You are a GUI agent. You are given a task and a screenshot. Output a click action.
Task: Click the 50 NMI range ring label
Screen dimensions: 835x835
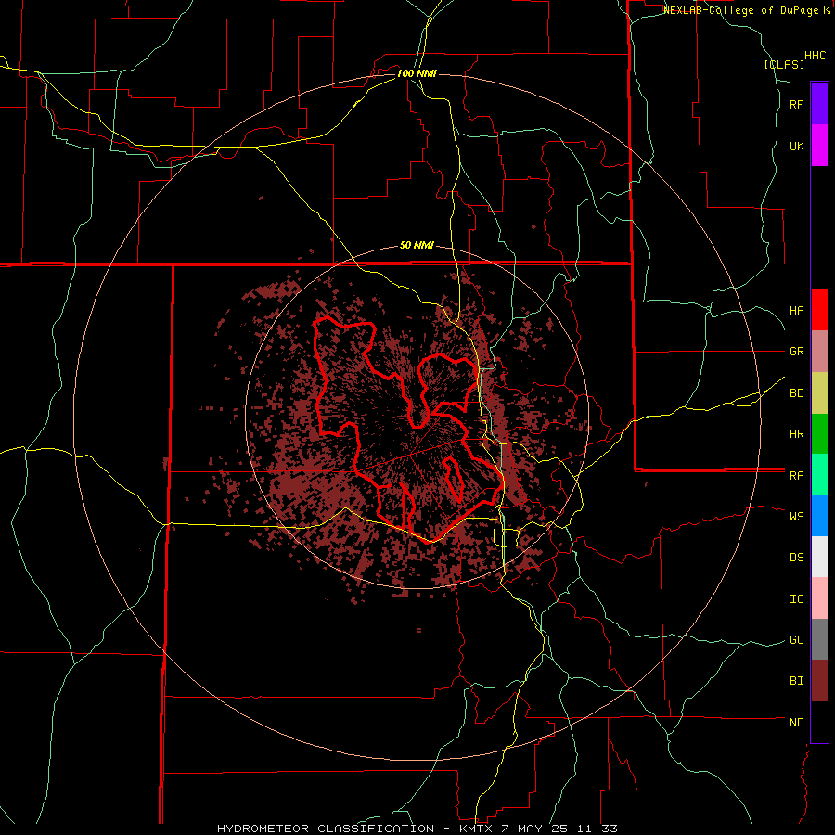[x=417, y=246]
